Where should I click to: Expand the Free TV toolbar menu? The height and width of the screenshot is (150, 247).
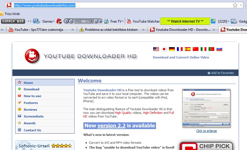117,21
